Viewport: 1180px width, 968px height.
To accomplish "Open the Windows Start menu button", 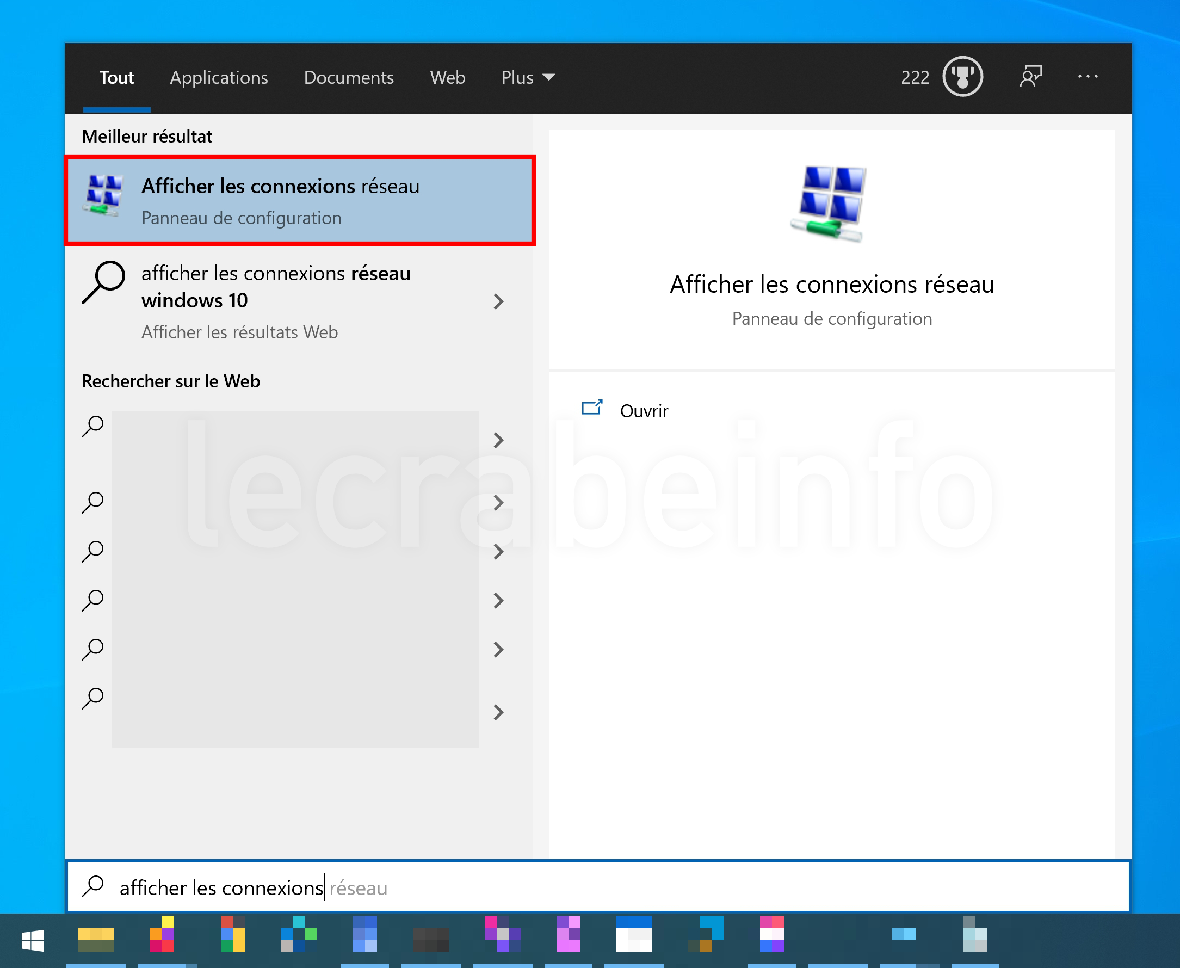I will 33,941.
